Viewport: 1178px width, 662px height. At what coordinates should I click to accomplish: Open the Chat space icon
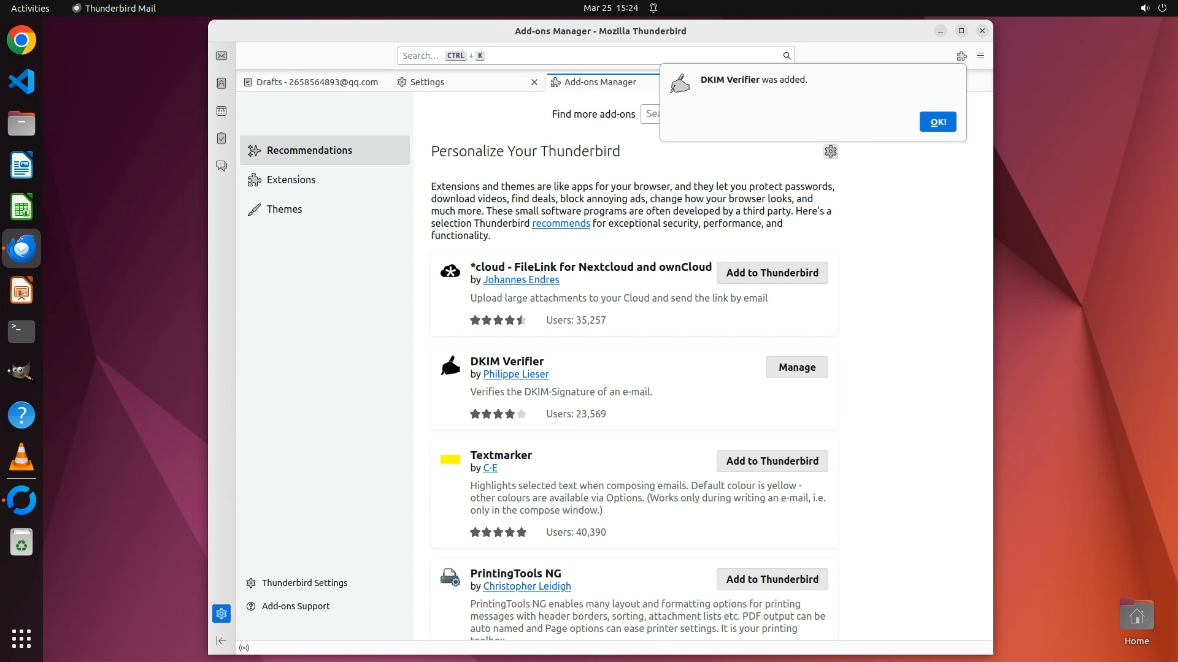click(x=221, y=166)
